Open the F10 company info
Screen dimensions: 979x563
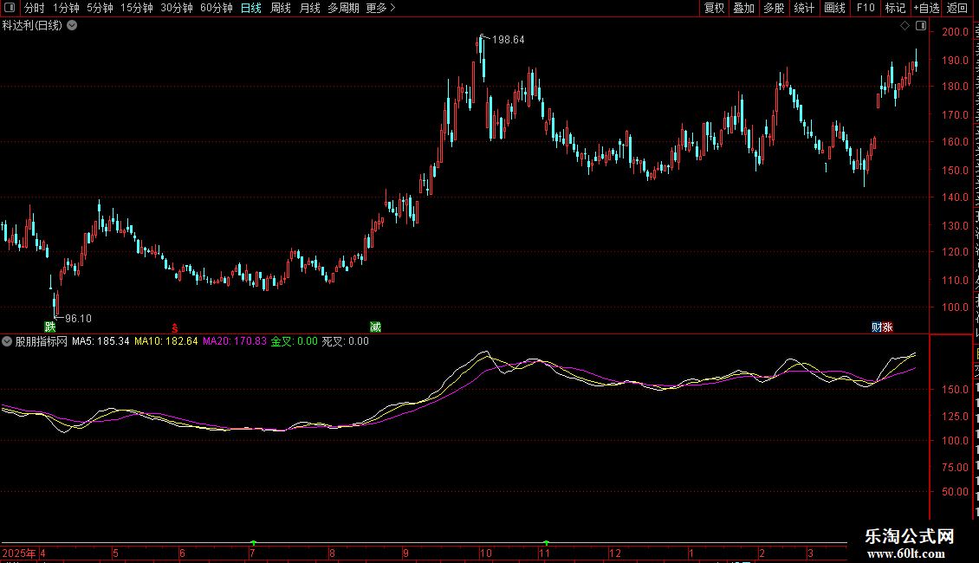pyautogui.click(x=866, y=8)
